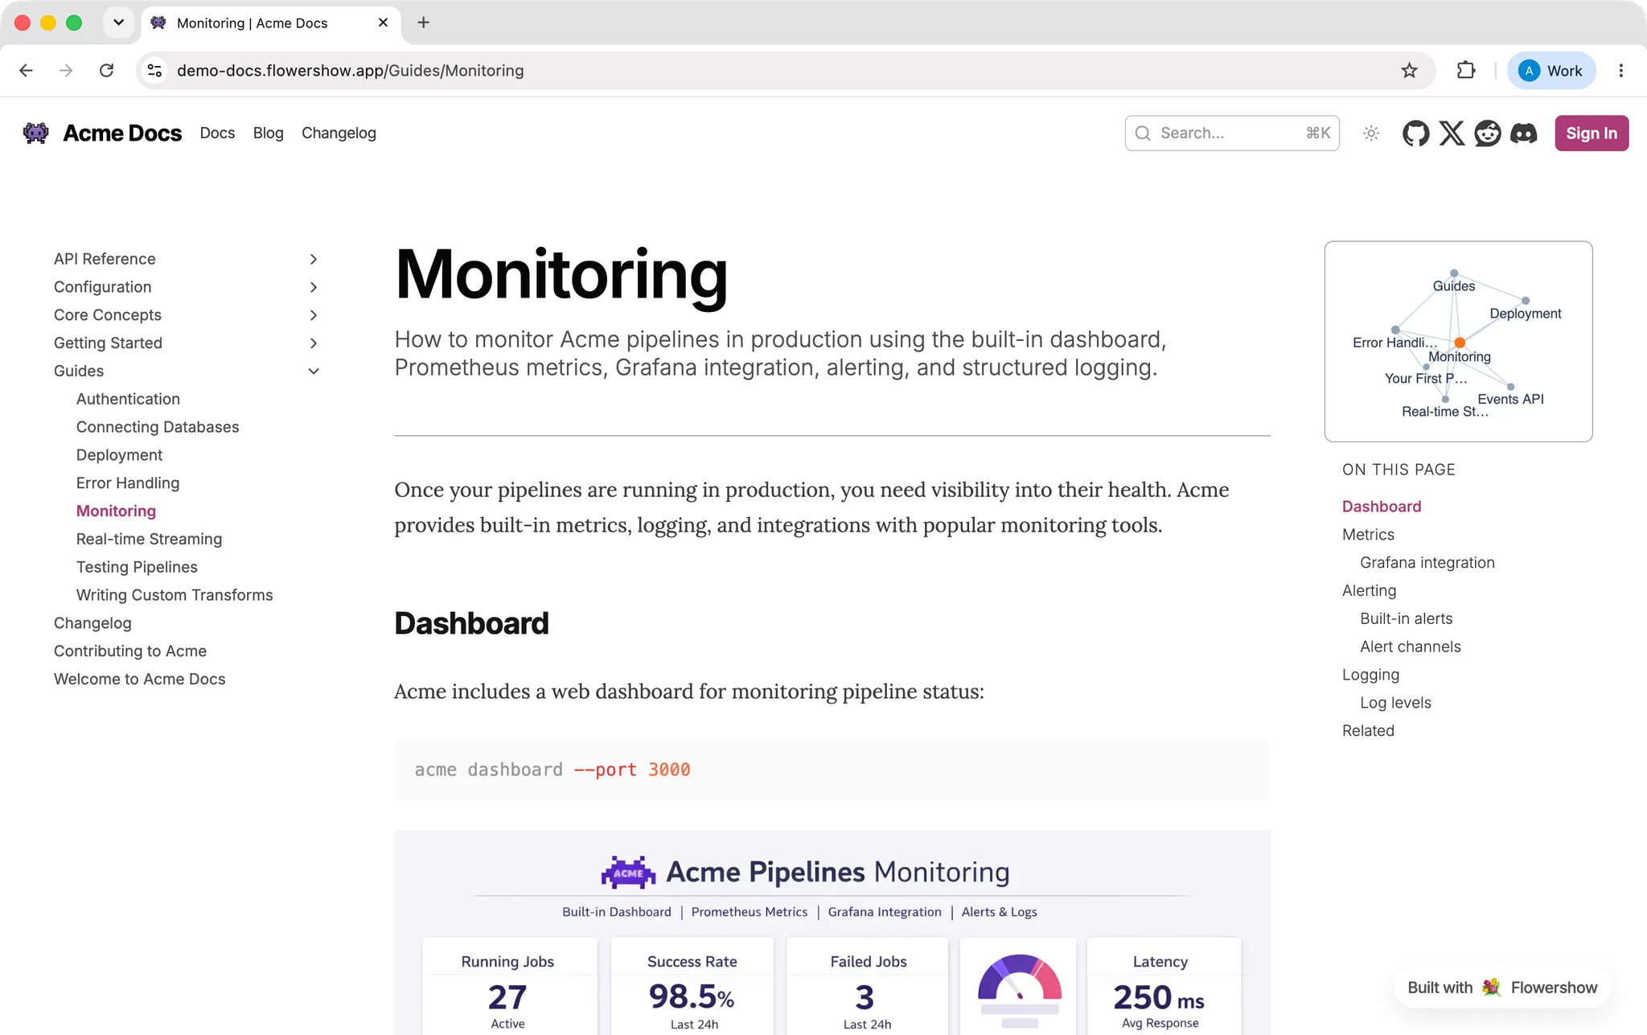Expand the Configuration section
The height and width of the screenshot is (1035, 1647).
click(314, 287)
